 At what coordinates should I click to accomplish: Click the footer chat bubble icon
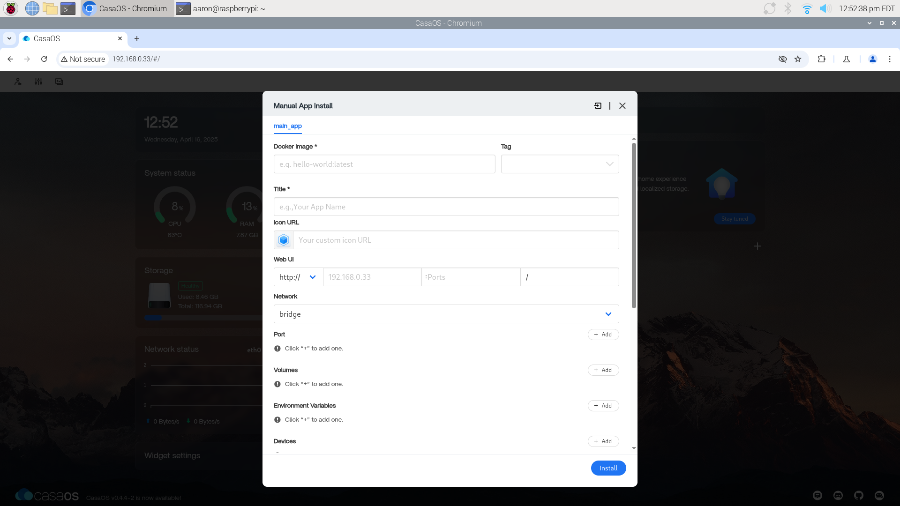tap(879, 495)
